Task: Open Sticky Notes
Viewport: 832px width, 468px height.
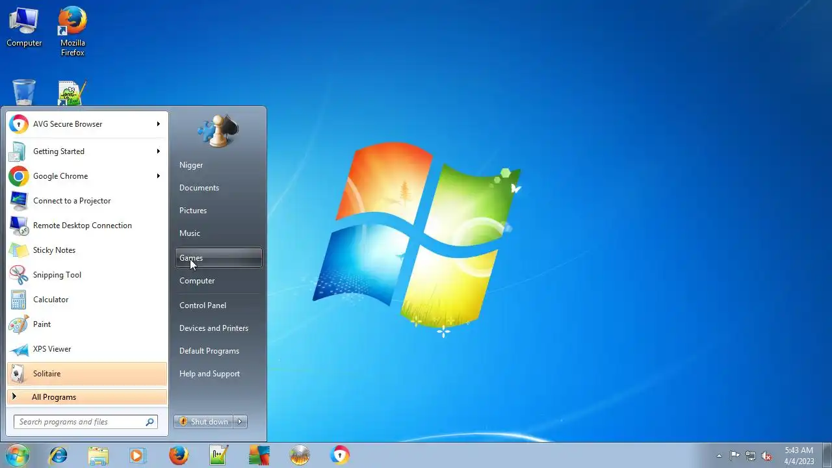Action: [x=86, y=250]
